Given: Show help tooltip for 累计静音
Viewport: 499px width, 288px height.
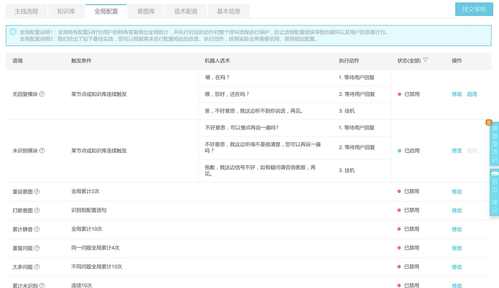Looking at the screenshot, I should point(37,229).
